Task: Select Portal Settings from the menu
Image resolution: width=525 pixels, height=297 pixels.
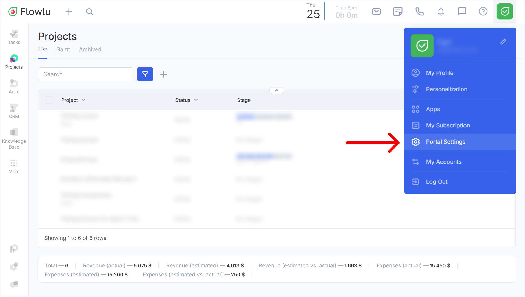Action: click(x=445, y=142)
